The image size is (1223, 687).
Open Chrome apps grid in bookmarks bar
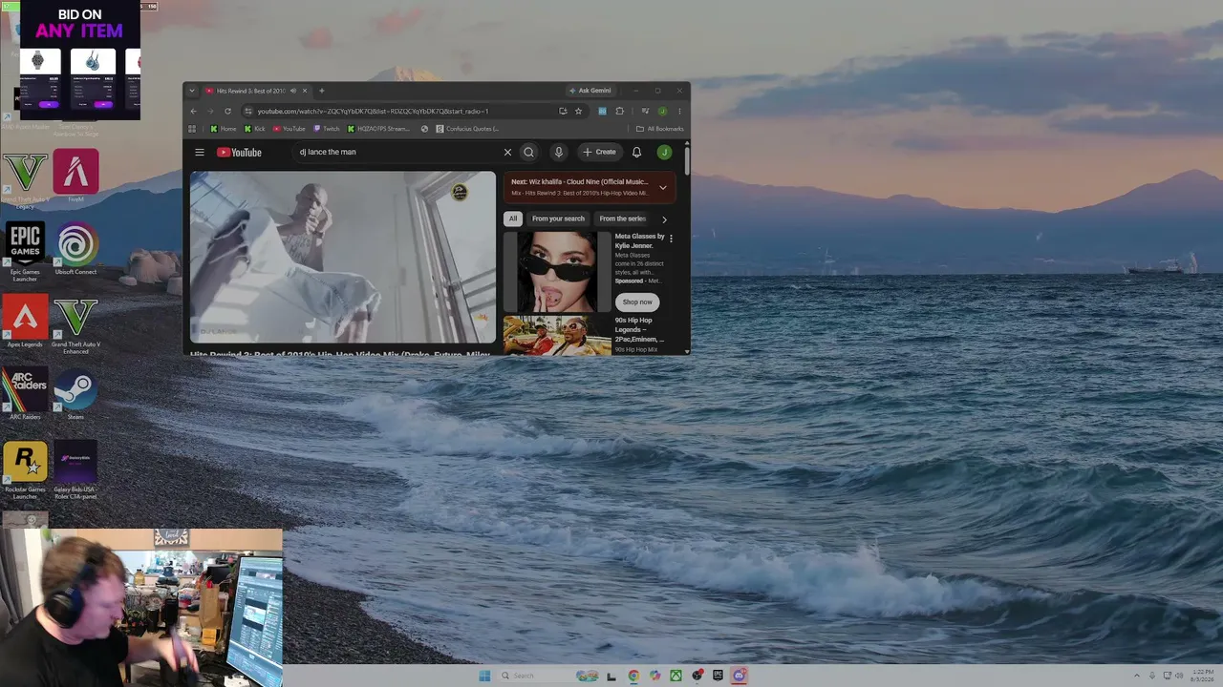(x=192, y=129)
